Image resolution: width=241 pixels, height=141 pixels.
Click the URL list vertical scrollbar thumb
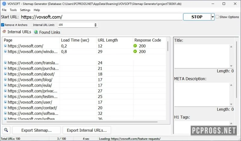tap(168, 46)
